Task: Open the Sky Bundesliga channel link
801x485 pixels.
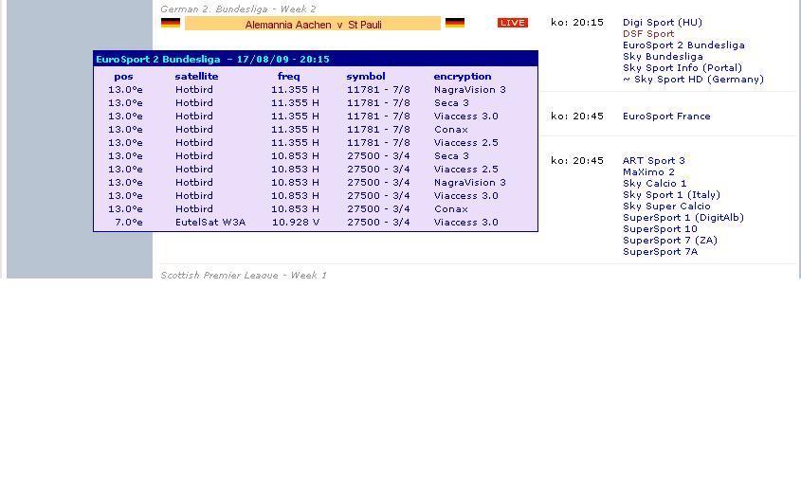Action: pyautogui.click(x=663, y=57)
